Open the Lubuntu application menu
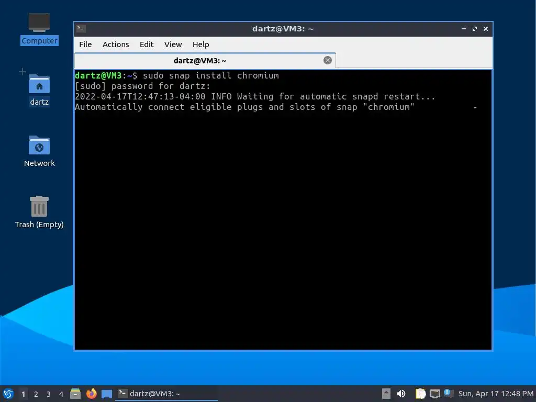Viewport: 536px width, 402px height. click(8, 394)
